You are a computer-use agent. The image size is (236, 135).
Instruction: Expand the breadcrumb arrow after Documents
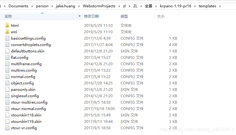tap(32, 6)
